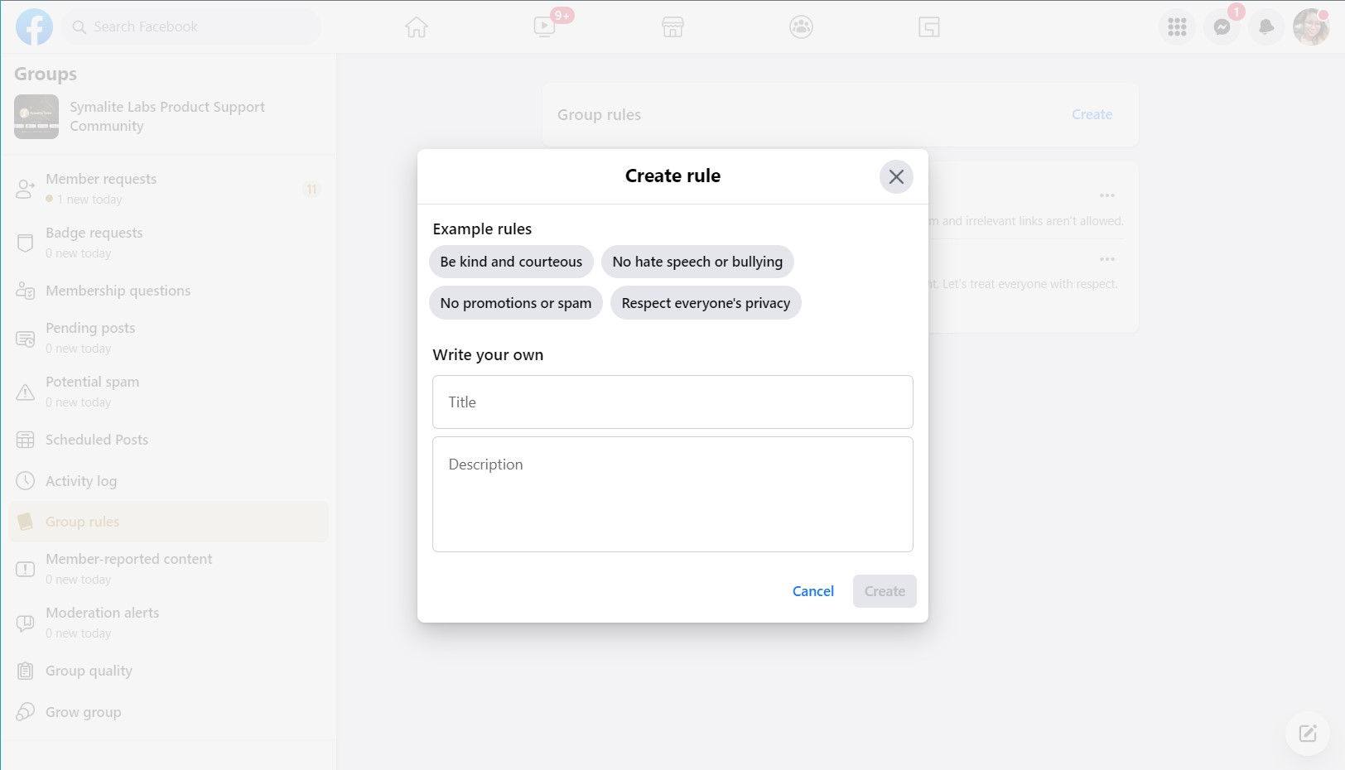The height and width of the screenshot is (770, 1345).
Task: Open Grow group settings
Action: 83,711
